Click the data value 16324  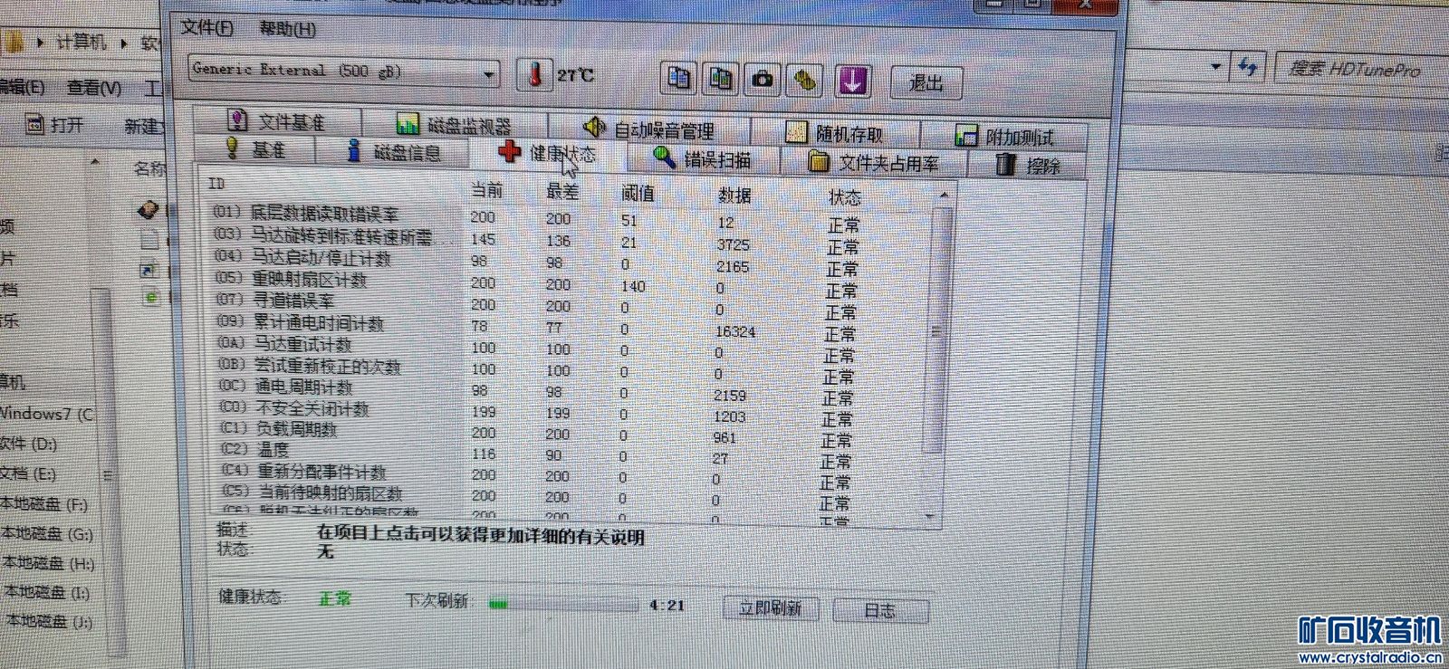coord(734,331)
